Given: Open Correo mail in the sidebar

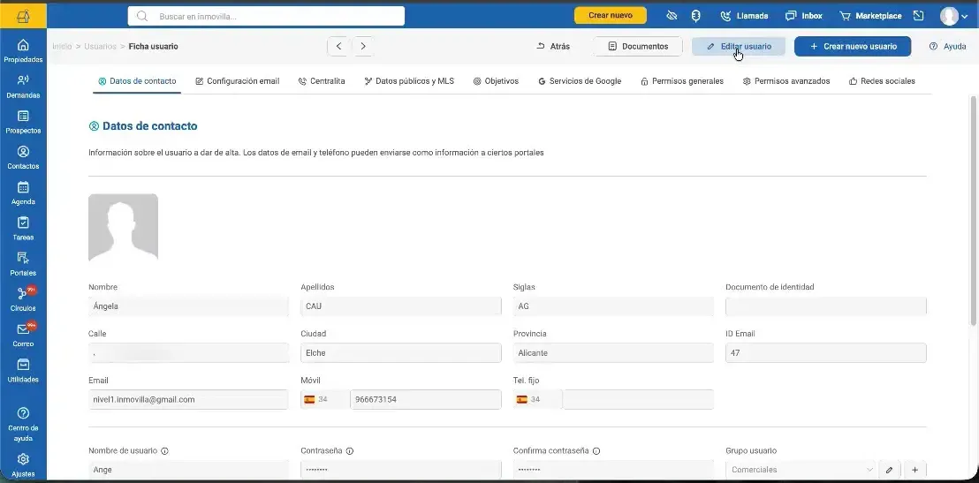Looking at the screenshot, I should [x=23, y=336].
